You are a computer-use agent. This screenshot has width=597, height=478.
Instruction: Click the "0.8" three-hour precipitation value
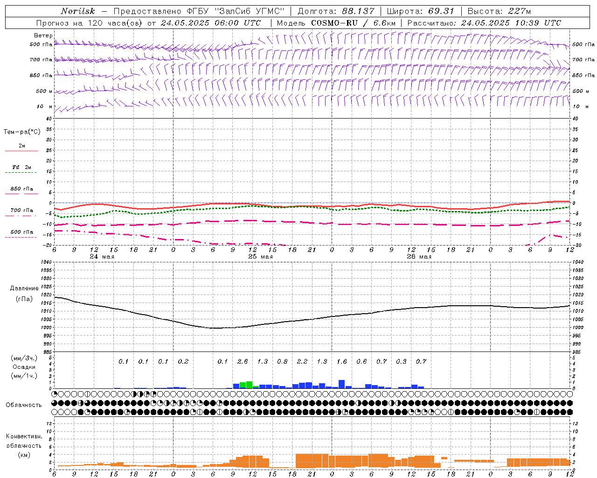(x=282, y=362)
